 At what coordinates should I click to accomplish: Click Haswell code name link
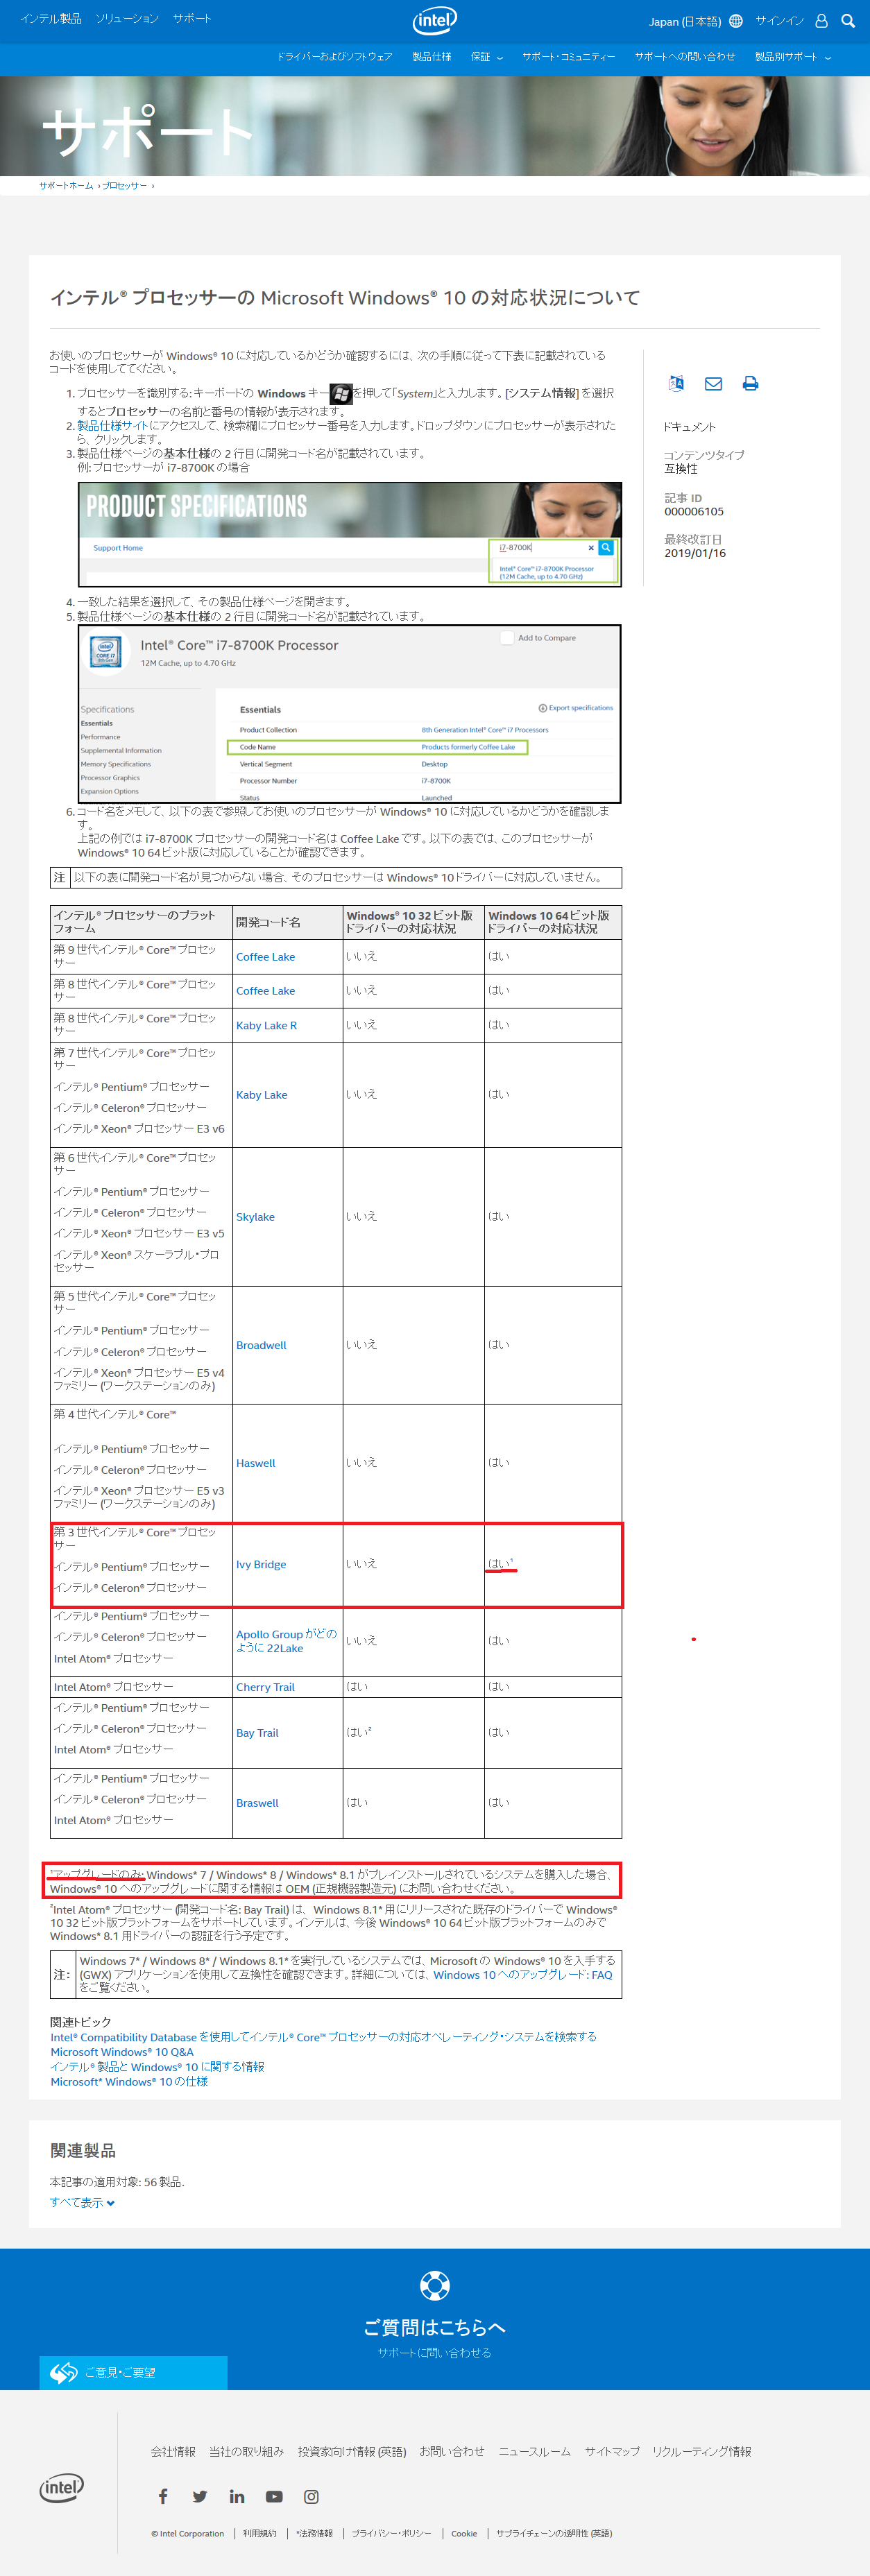click(x=255, y=1463)
